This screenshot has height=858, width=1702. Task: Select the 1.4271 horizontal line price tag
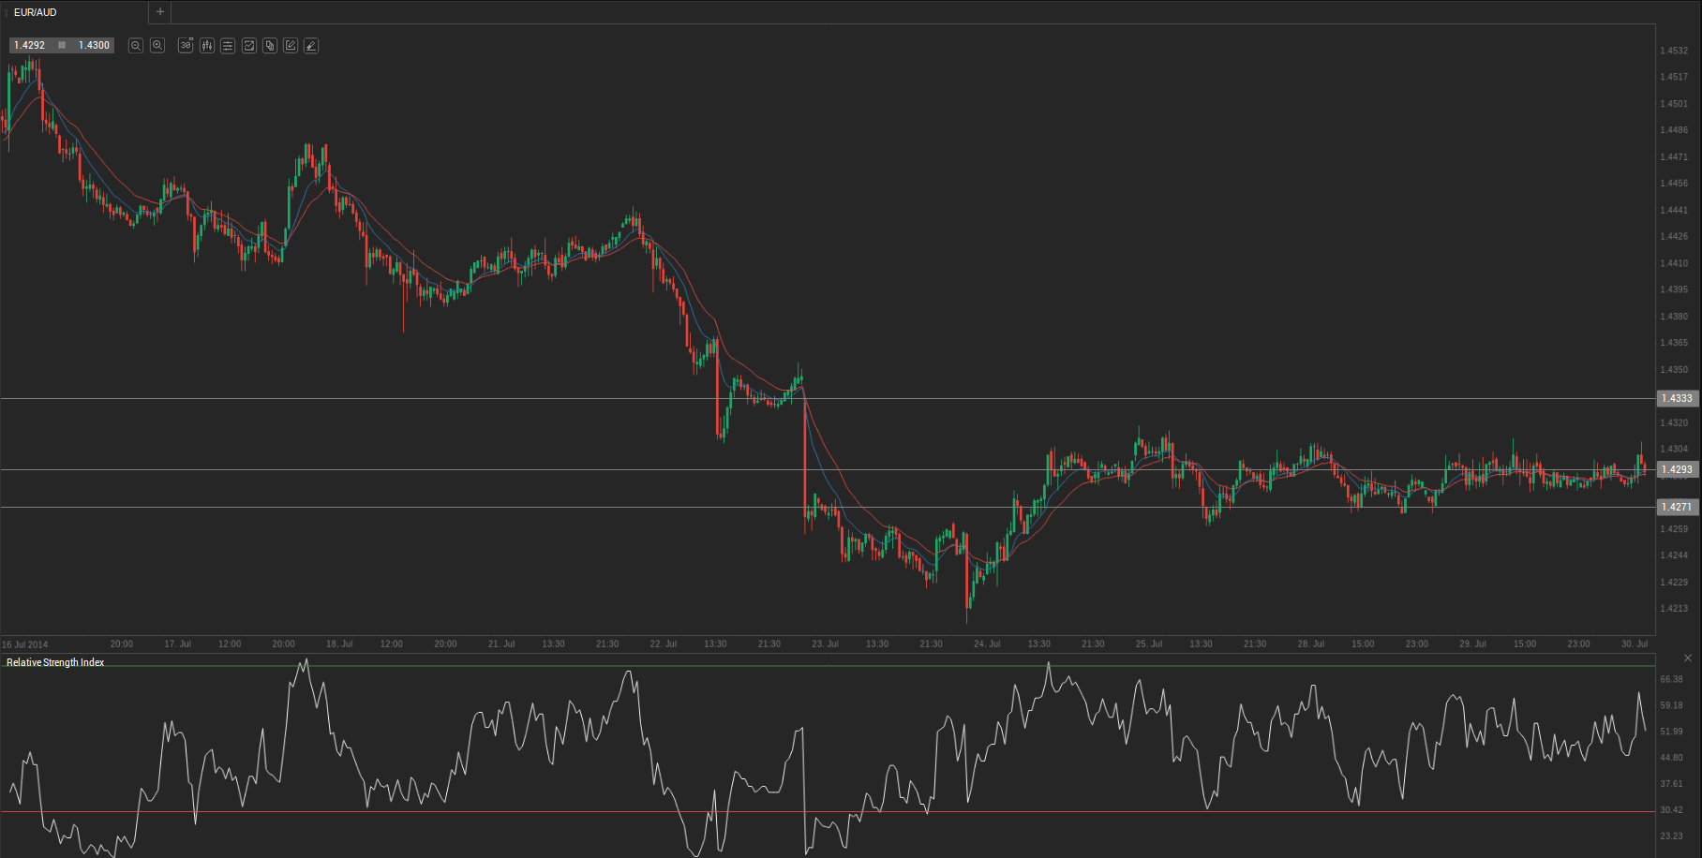pos(1677,507)
